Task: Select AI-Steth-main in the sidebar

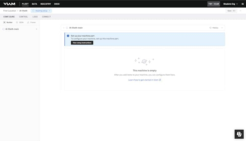Action: [12, 29]
